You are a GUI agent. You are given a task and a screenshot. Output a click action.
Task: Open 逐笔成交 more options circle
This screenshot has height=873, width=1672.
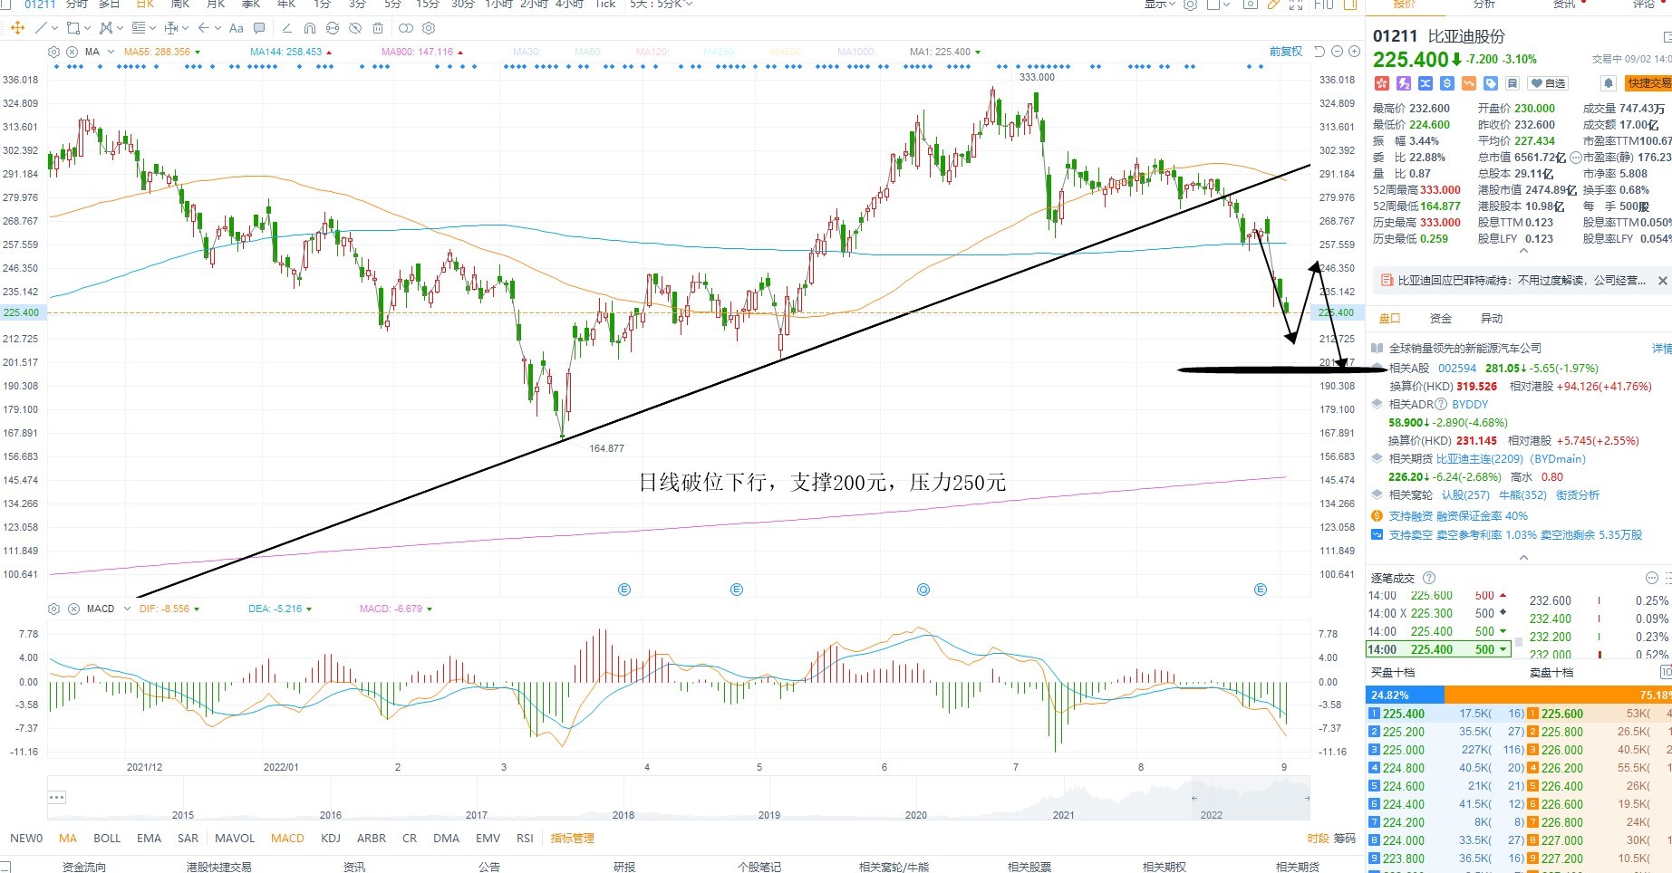(x=1651, y=578)
